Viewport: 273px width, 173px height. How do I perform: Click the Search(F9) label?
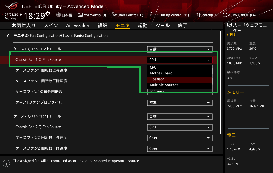click(x=208, y=15)
